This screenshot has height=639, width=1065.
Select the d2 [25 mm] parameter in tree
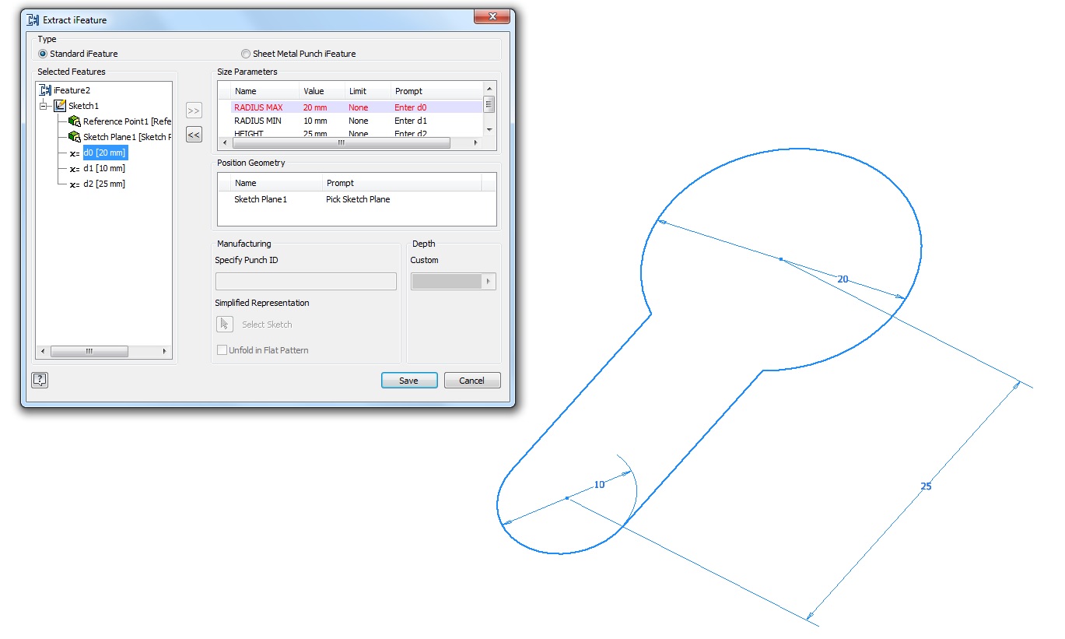[x=104, y=184]
